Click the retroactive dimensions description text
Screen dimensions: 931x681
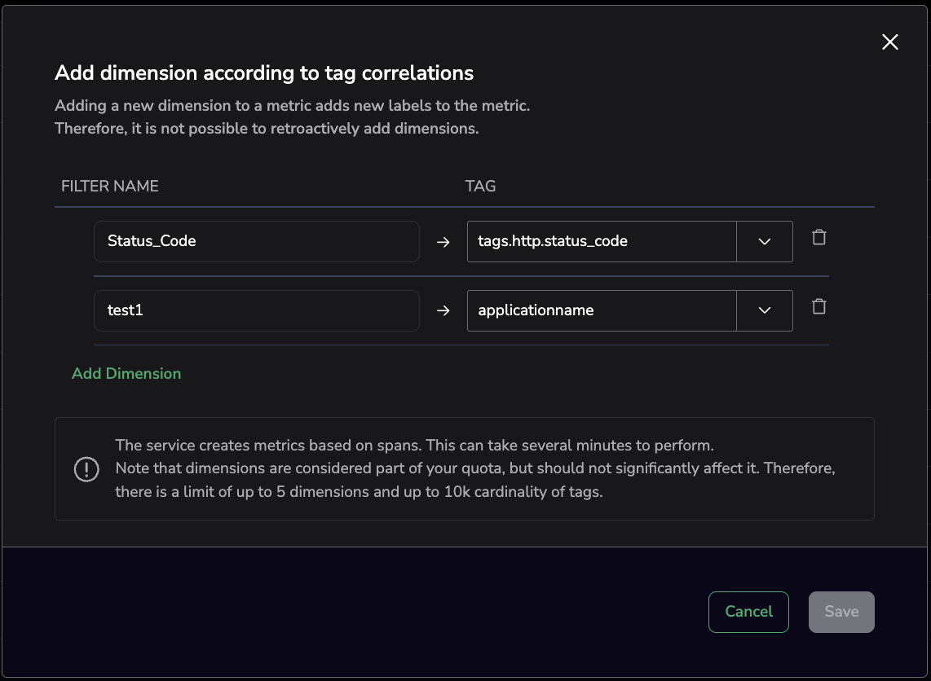[x=267, y=130]
